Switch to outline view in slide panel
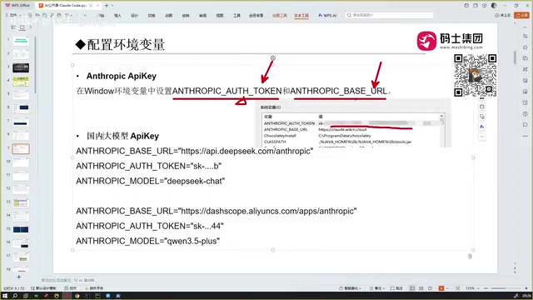 point(13,27)
